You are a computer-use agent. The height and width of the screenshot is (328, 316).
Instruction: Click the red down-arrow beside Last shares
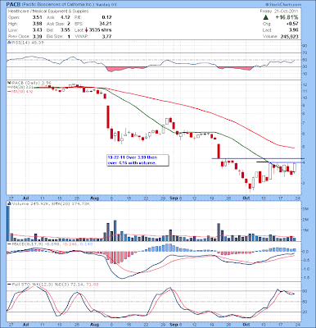pyautogui.click(x=86, y=30)
